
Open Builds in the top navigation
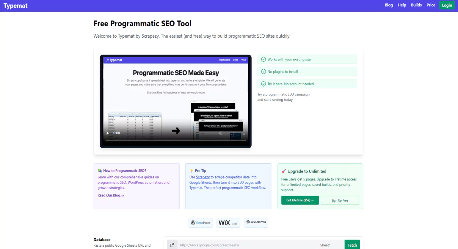click(x=416, y=5)
